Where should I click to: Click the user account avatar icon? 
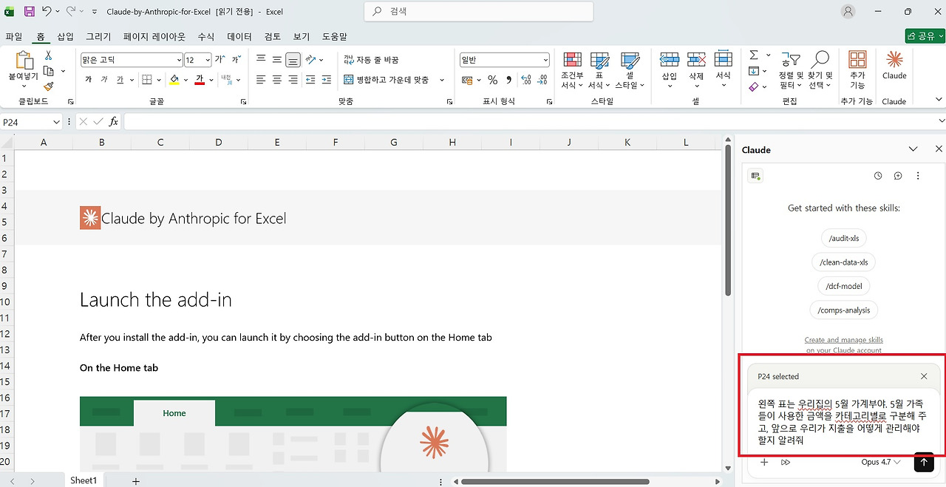pyautogui.click(x=848, y=12)
